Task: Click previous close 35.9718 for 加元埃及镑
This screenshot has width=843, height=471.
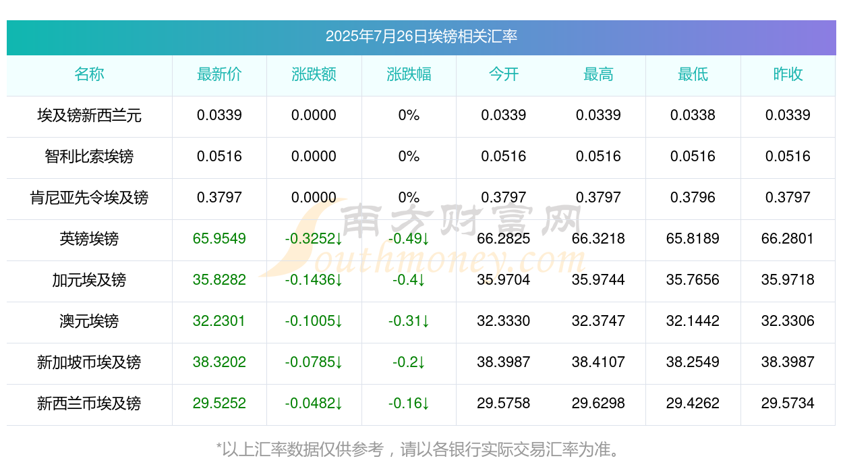Action: [788, 280]
